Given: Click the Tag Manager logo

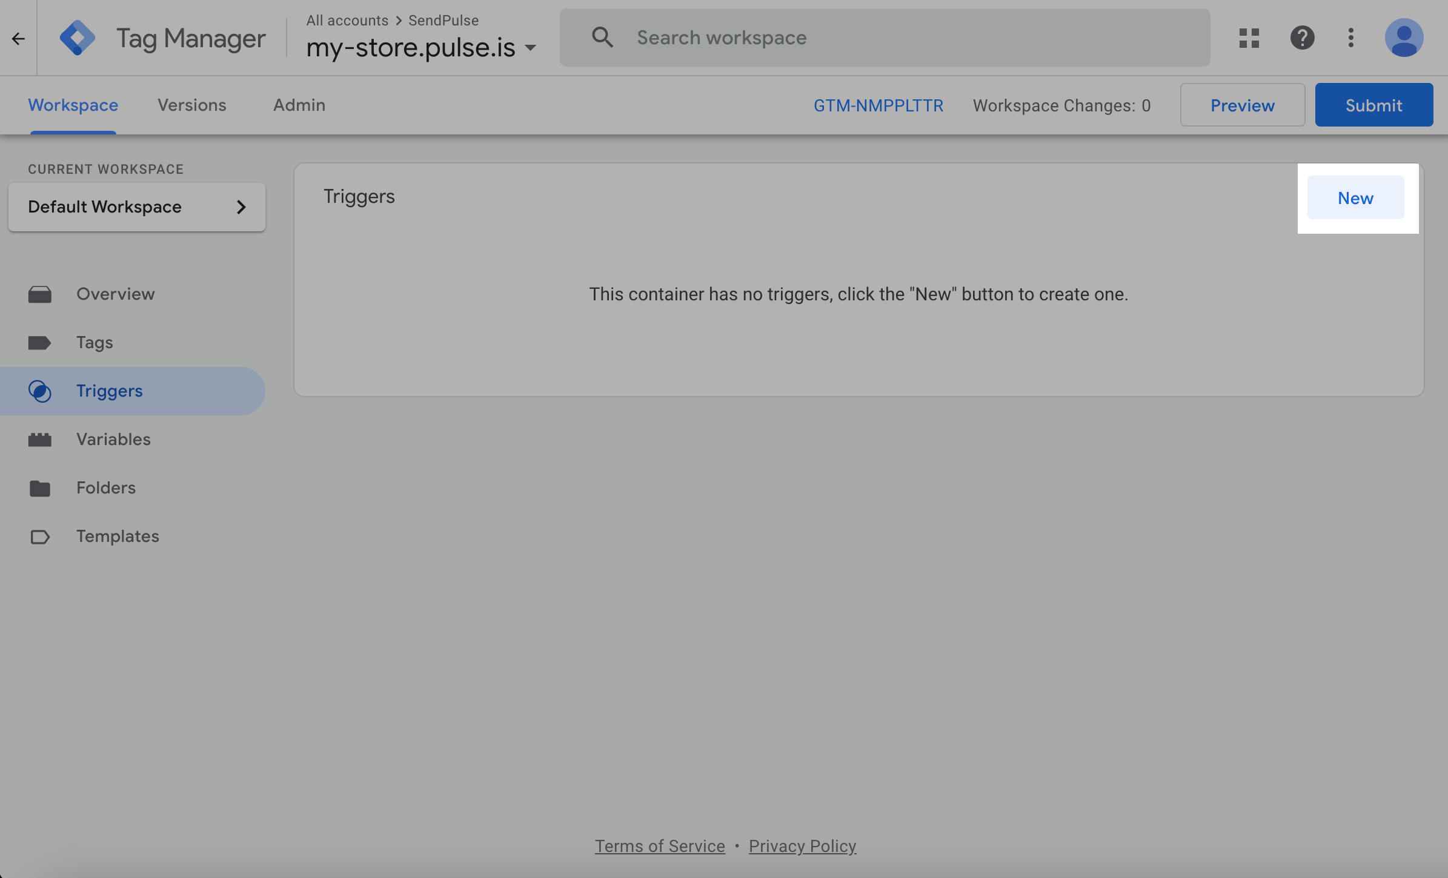Looking at the screenshot, I should pyautogui.click(x=78, y=38).
